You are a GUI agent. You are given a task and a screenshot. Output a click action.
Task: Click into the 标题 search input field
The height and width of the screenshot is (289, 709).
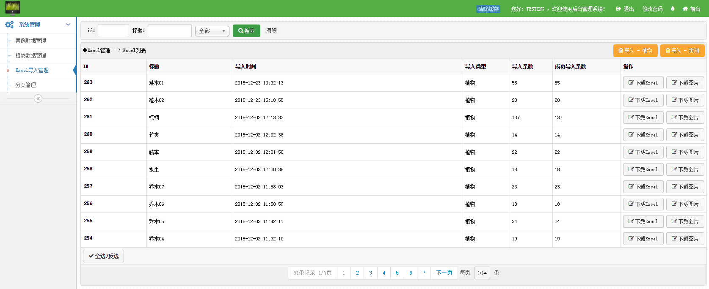[169, 31]
